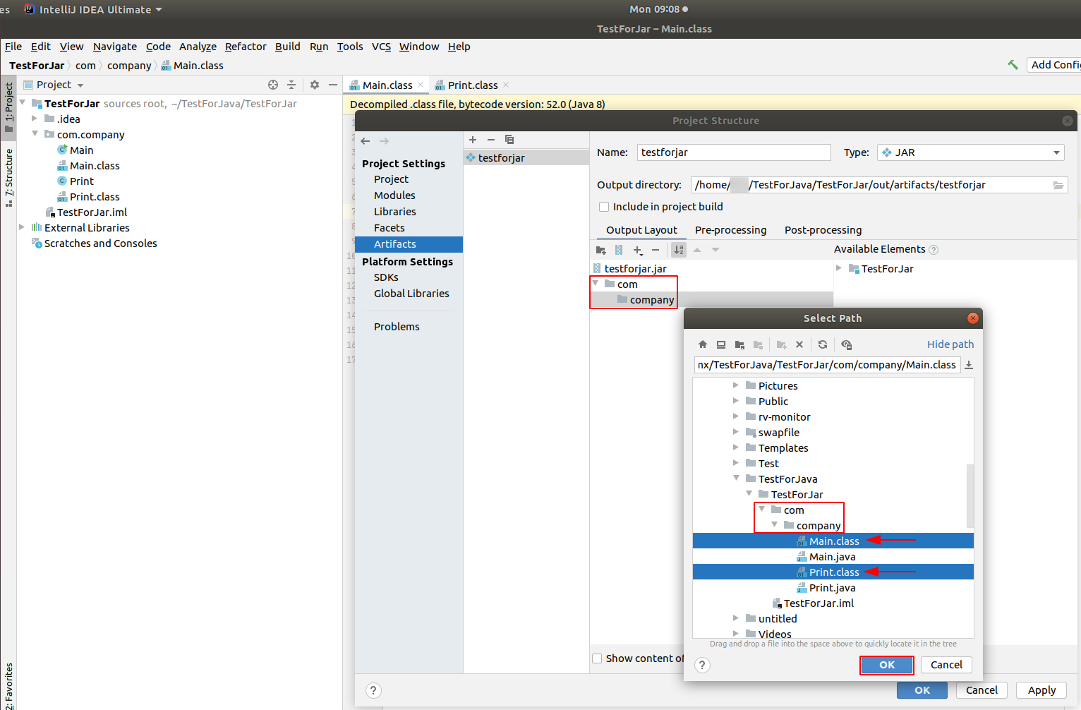Viewport: 1081px width, 710px height.
Task: Open the Project panel gear settings
Action: point(315,85)
